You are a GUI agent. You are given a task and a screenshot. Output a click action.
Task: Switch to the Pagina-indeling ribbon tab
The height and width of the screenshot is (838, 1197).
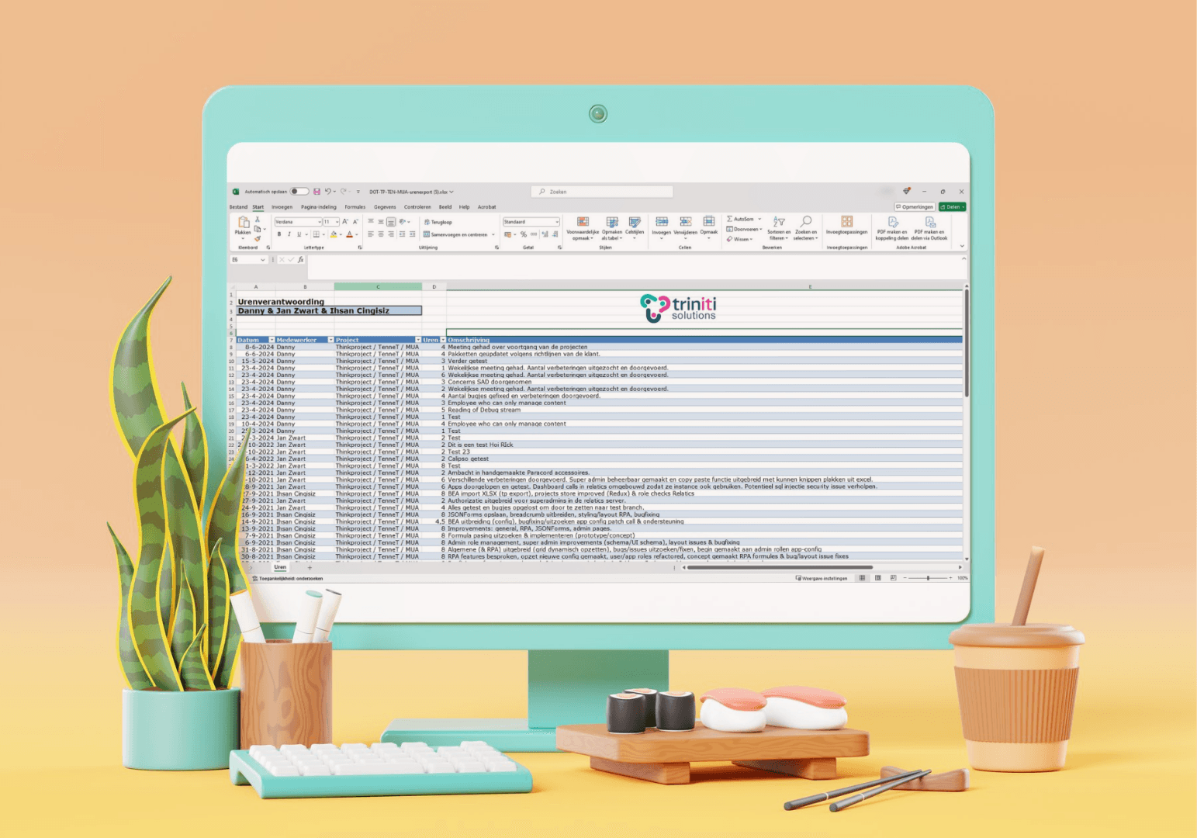[x=319, y=207]
